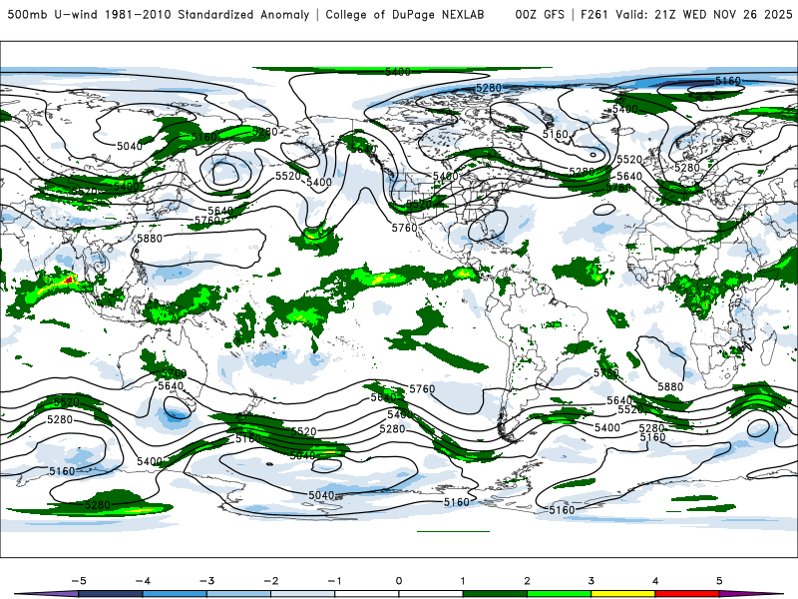Click the colorbar tick label '-4'
The height and width of the screenshot is (599, 798).
tap(143, 581)
